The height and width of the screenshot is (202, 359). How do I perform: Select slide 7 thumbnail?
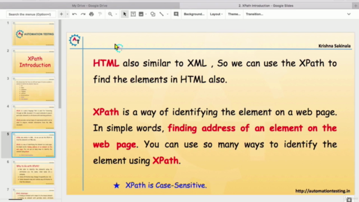point(34,194)
